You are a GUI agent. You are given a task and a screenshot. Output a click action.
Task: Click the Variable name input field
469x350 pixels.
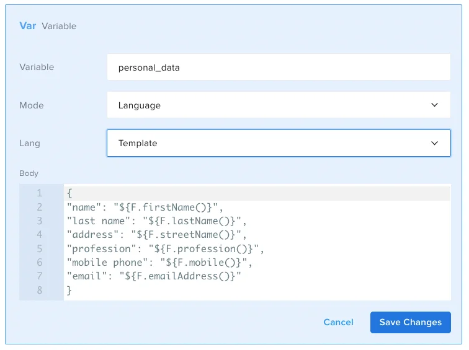tap(278, 68)
